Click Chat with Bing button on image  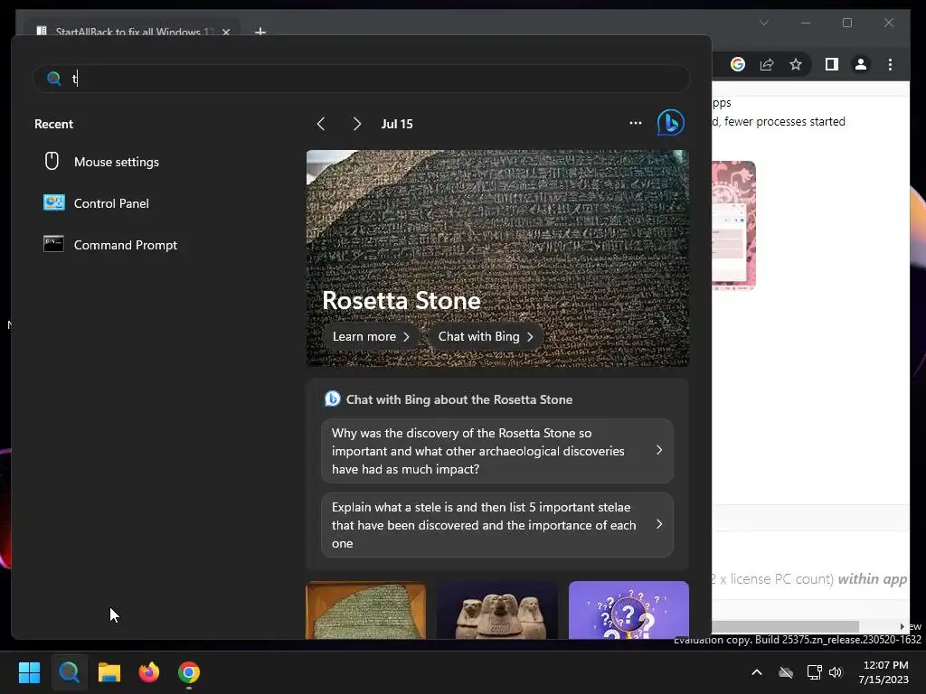click(x=486, y=336)
